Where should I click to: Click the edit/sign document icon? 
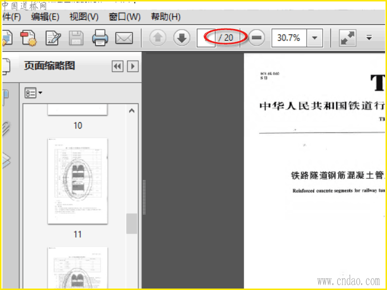click(x=53, y=38)
